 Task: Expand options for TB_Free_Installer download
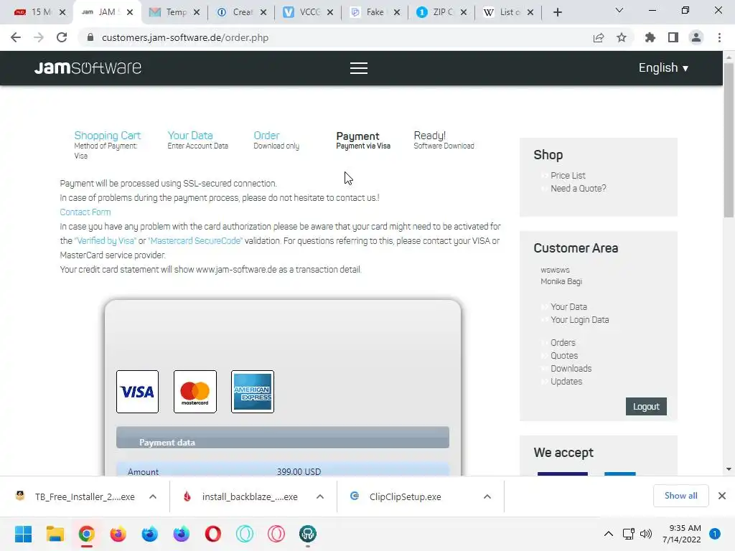[x=153, y=496]
